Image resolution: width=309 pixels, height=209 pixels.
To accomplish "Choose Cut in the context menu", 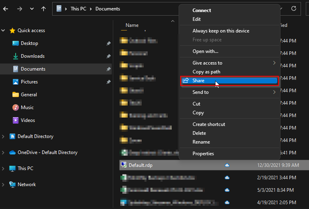I will 230,104.
